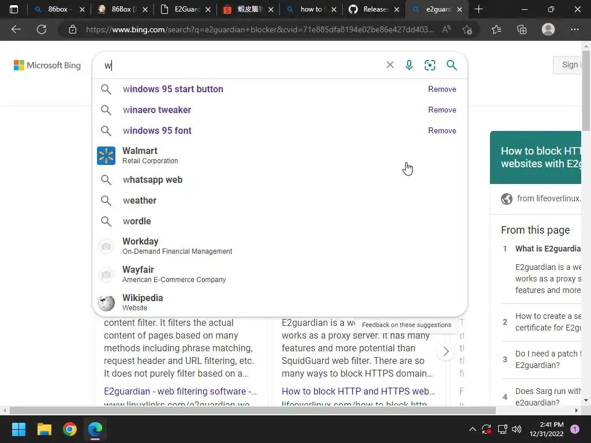
Task: View site information lock icon
Action: (73, 29)
